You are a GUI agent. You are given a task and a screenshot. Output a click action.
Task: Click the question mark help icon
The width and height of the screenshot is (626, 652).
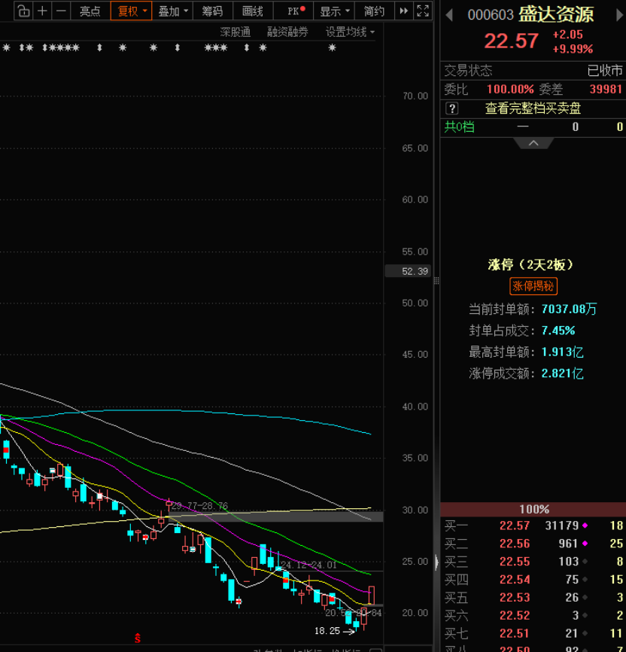pyautogui.click(x=452, y=108)
